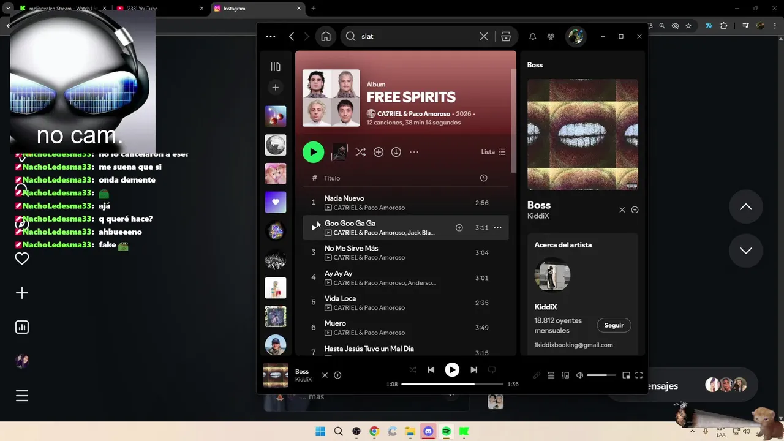Open Windows Start menu

320,431
